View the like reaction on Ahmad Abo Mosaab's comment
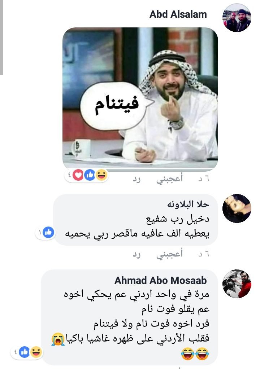This screenshot has height=369, width=260. pyautogui.click(x=24, y=352)
